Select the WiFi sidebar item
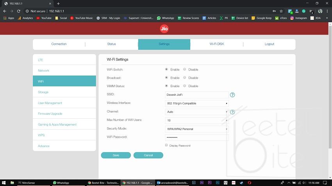 [64, 81]
